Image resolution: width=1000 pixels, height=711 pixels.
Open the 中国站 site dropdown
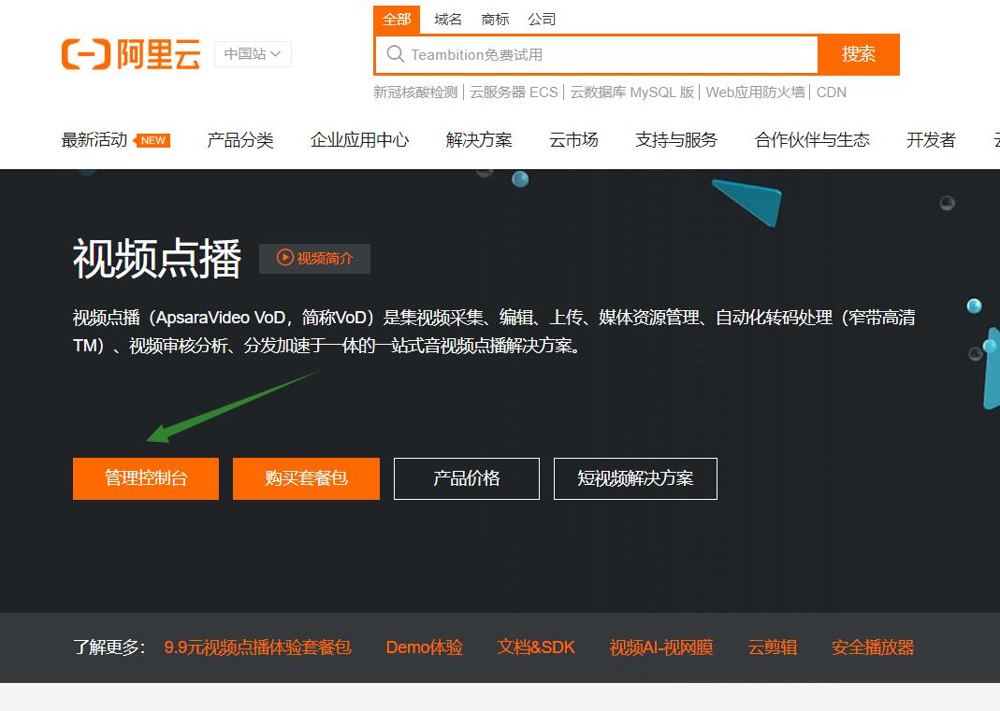coord(253,54)
